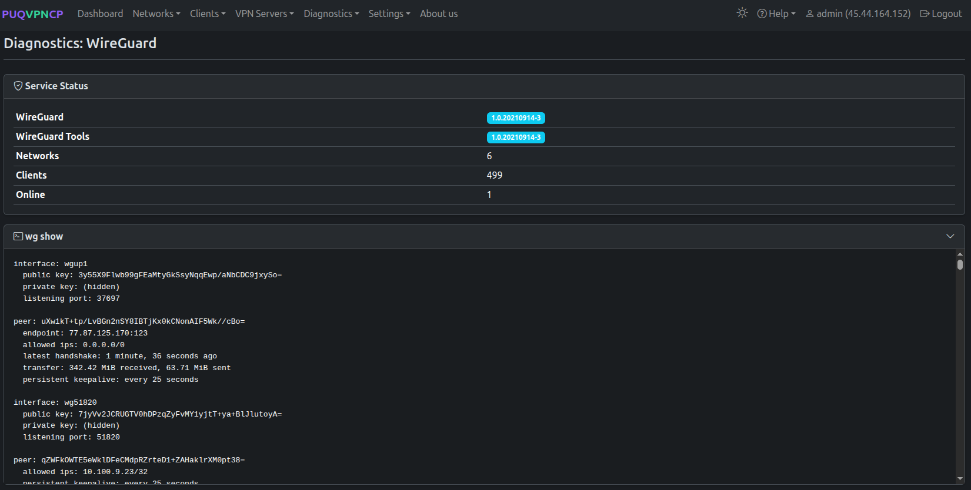The width and height of the screenshot is (971, 490).
Task: Expand the Settings menu
Action: pos(389,14)
